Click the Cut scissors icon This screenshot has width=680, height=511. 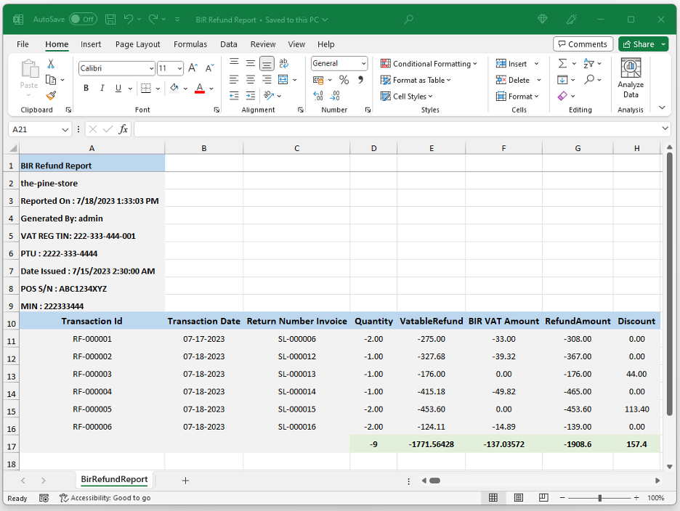coord(51,64)
